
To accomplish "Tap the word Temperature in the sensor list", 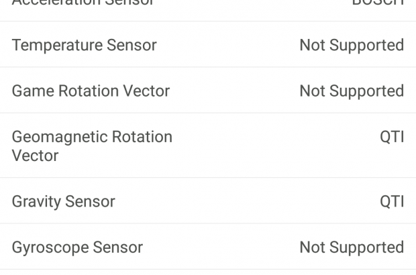I will click(x=55, y=46).
